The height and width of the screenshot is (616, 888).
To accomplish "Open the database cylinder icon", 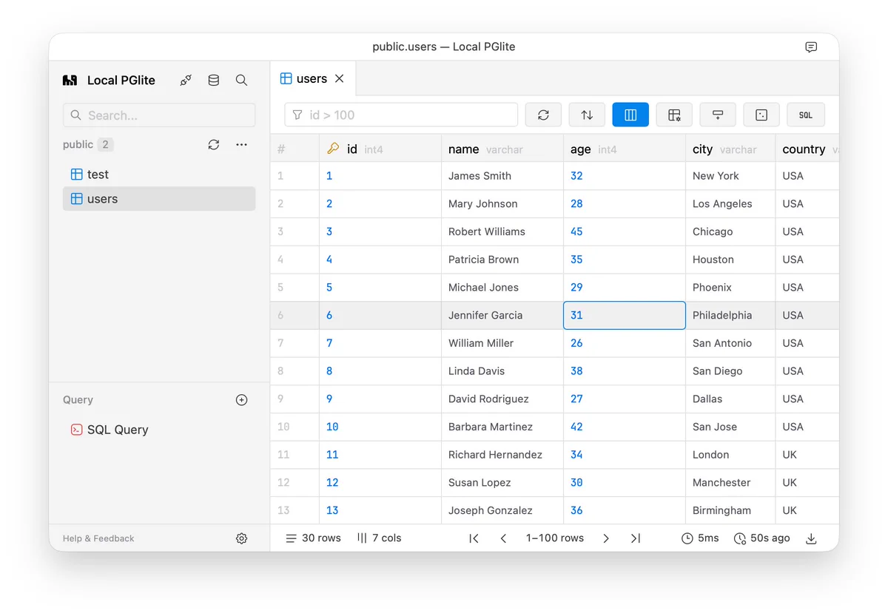I will click(x=214, y=80).
